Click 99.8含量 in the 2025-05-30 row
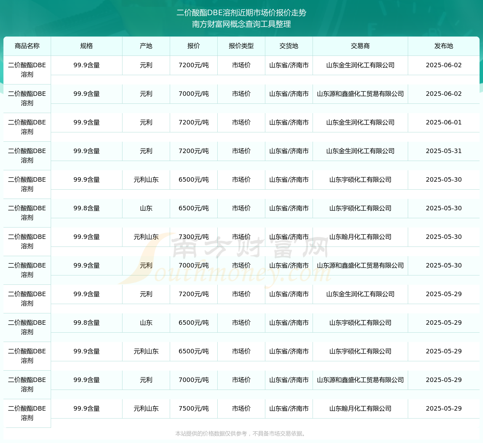Image resolution: width=483 pixels, height=443 pixels. (x=87, y=208)
